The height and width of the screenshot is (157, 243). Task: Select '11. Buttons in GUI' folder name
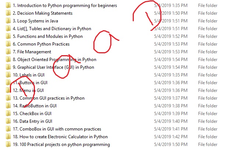30,83
